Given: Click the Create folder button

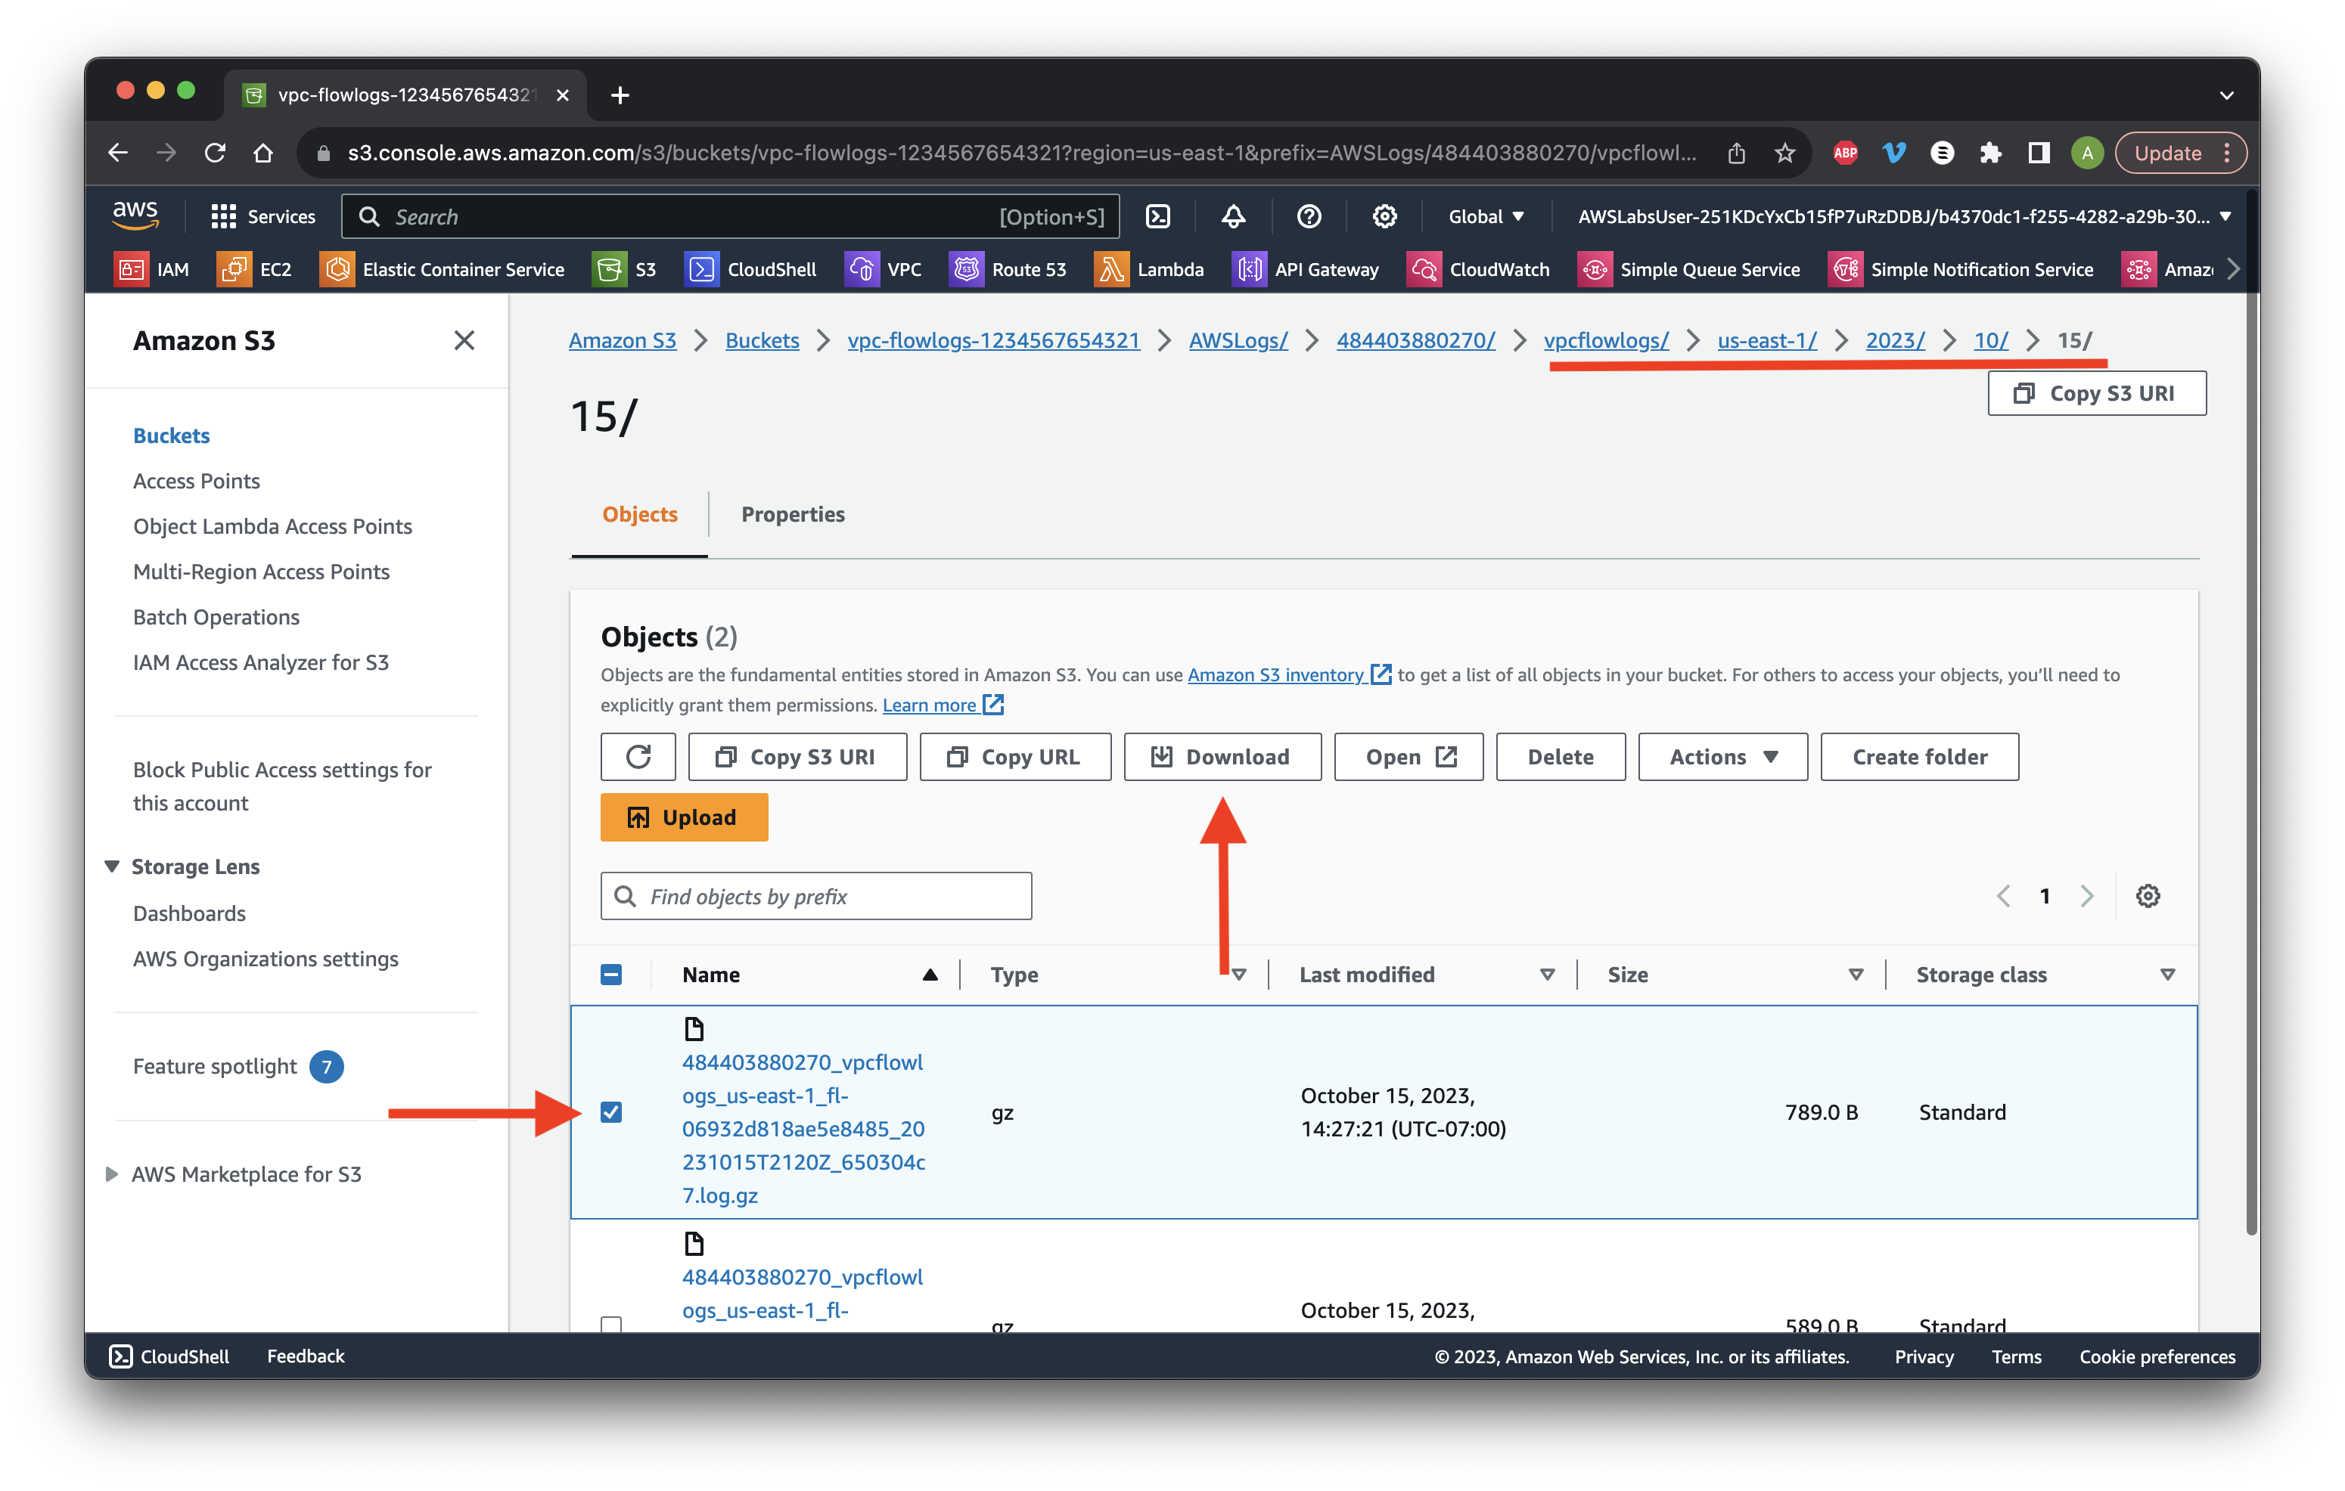Looking at the screenshot, I should click(x=1918, y=756).
